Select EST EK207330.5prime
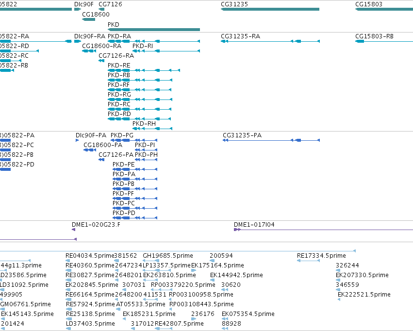Image resolution: width=413 pixels, height=331 pixels. [x=338, y=280]
